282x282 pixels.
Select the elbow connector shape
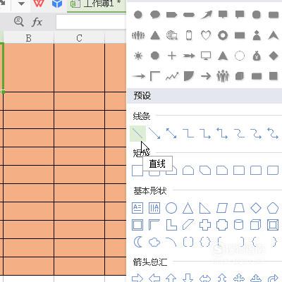188,133
